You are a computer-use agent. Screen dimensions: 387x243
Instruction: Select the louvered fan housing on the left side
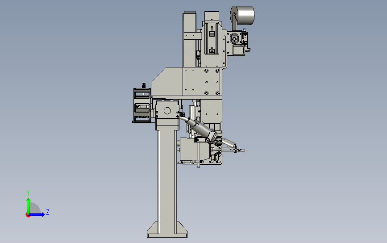tap(142, 105)
